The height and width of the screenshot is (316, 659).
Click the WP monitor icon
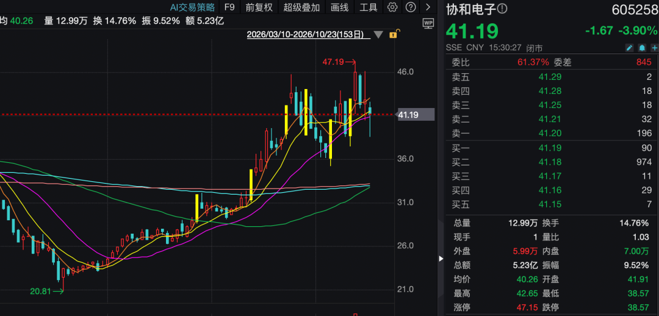pos(428,24)
